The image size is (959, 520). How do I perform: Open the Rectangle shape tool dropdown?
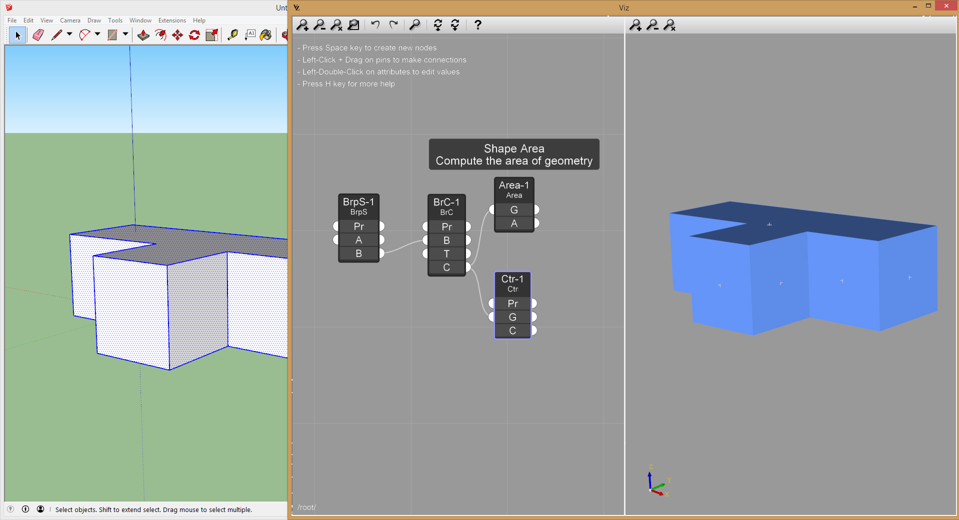coord(125,34)
